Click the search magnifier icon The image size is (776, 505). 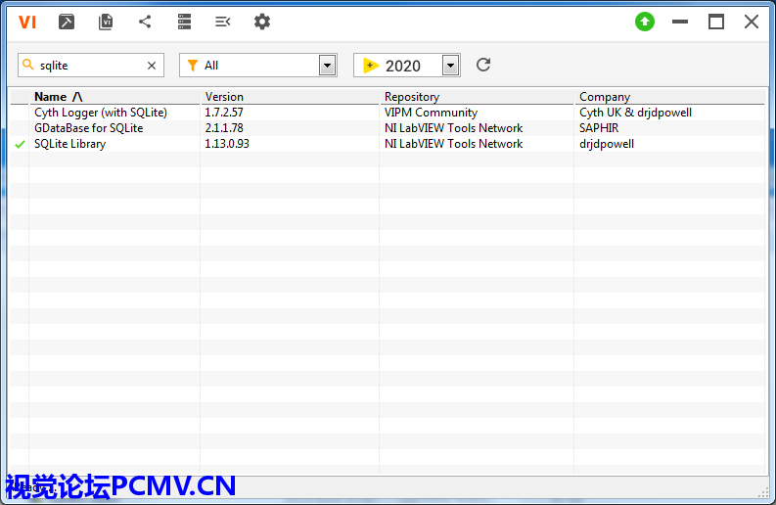pos(28,65)
